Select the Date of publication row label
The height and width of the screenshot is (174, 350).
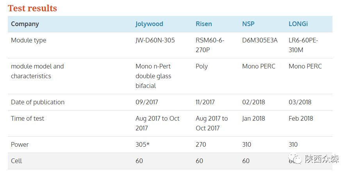tap(38, 102)
